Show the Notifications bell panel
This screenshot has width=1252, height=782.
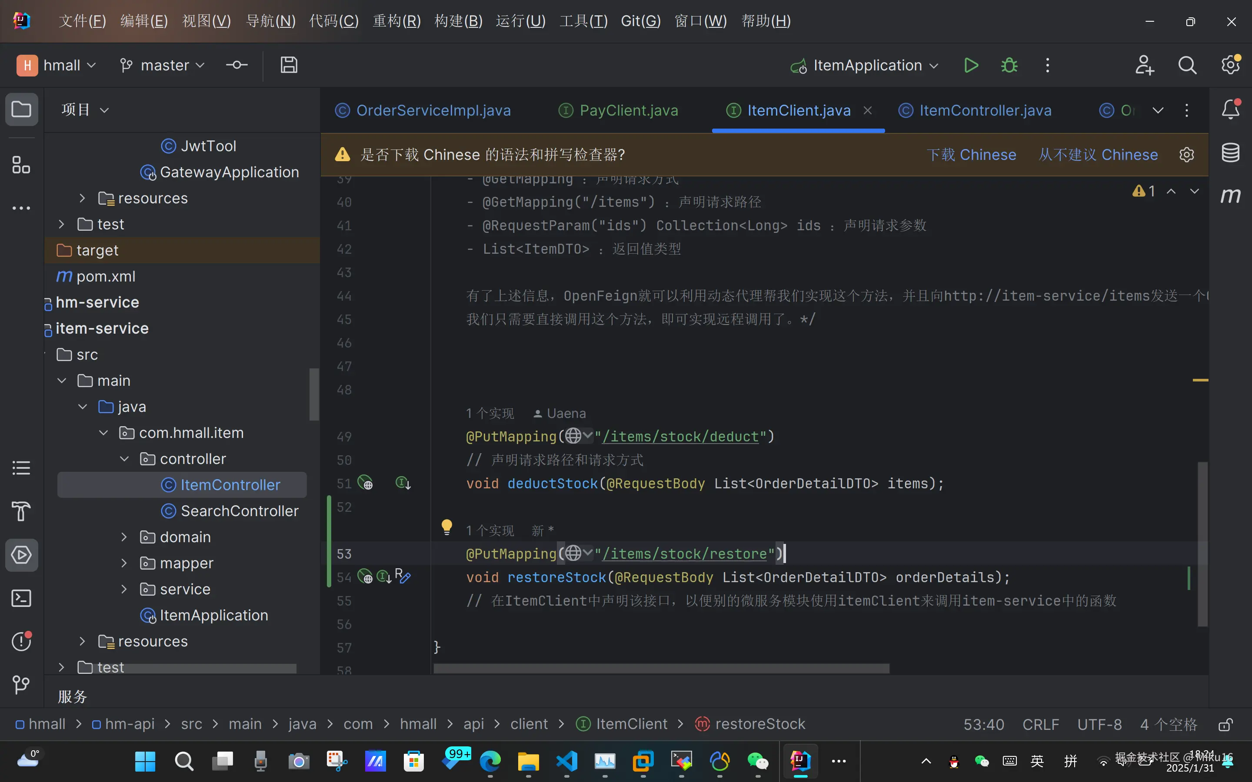[1230, 109]
